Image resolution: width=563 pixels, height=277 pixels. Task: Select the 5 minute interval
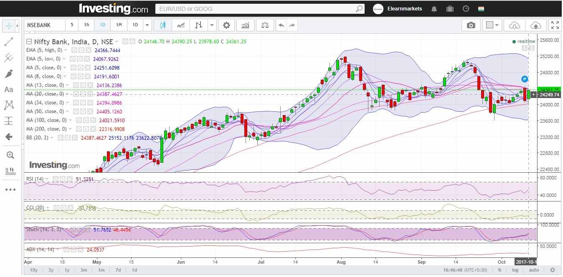point(72,25)
